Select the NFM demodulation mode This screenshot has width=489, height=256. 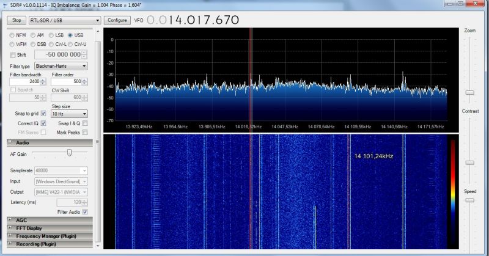(x=12, y=35)
